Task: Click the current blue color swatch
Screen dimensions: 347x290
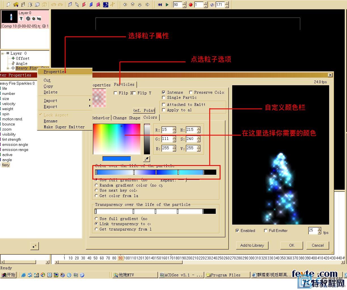Action: [117, 159]
